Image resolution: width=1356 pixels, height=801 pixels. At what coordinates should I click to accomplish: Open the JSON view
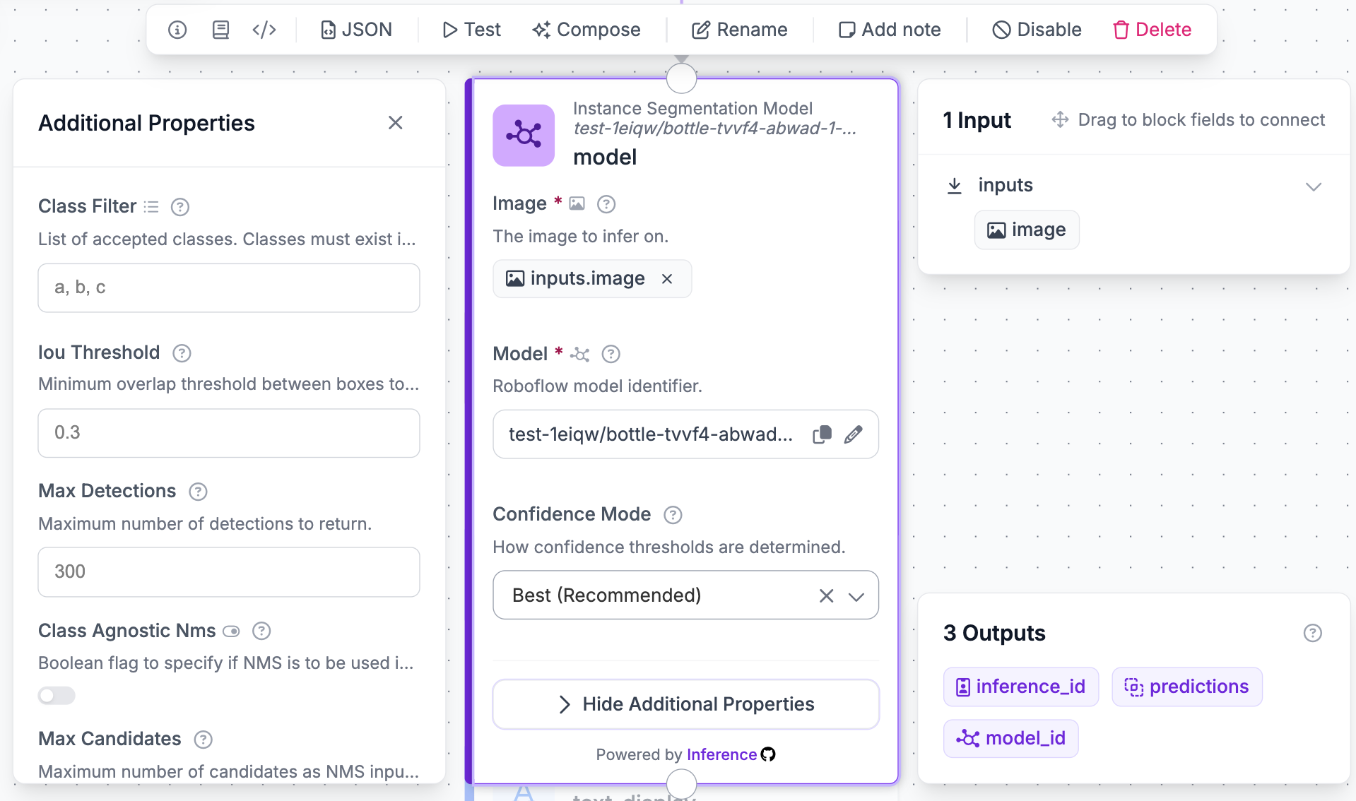click(356, 30)
